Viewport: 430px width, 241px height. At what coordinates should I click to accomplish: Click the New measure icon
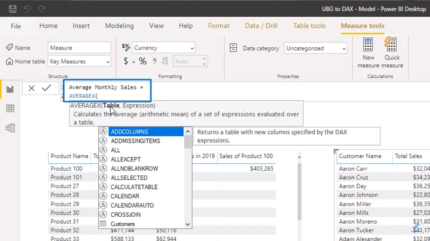(x=368, y=53)
